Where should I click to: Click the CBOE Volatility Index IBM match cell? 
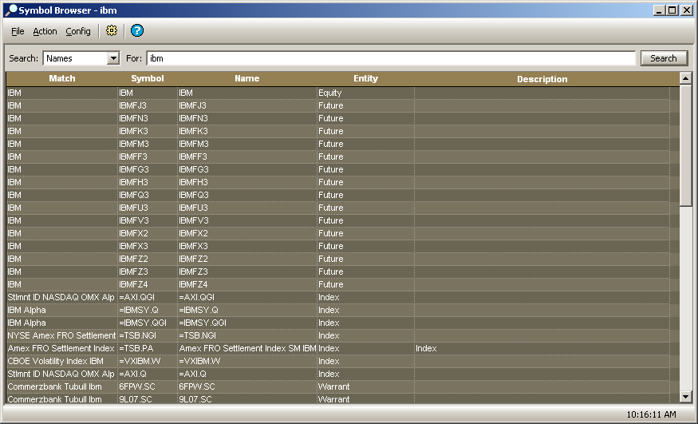tap(62, 361)
